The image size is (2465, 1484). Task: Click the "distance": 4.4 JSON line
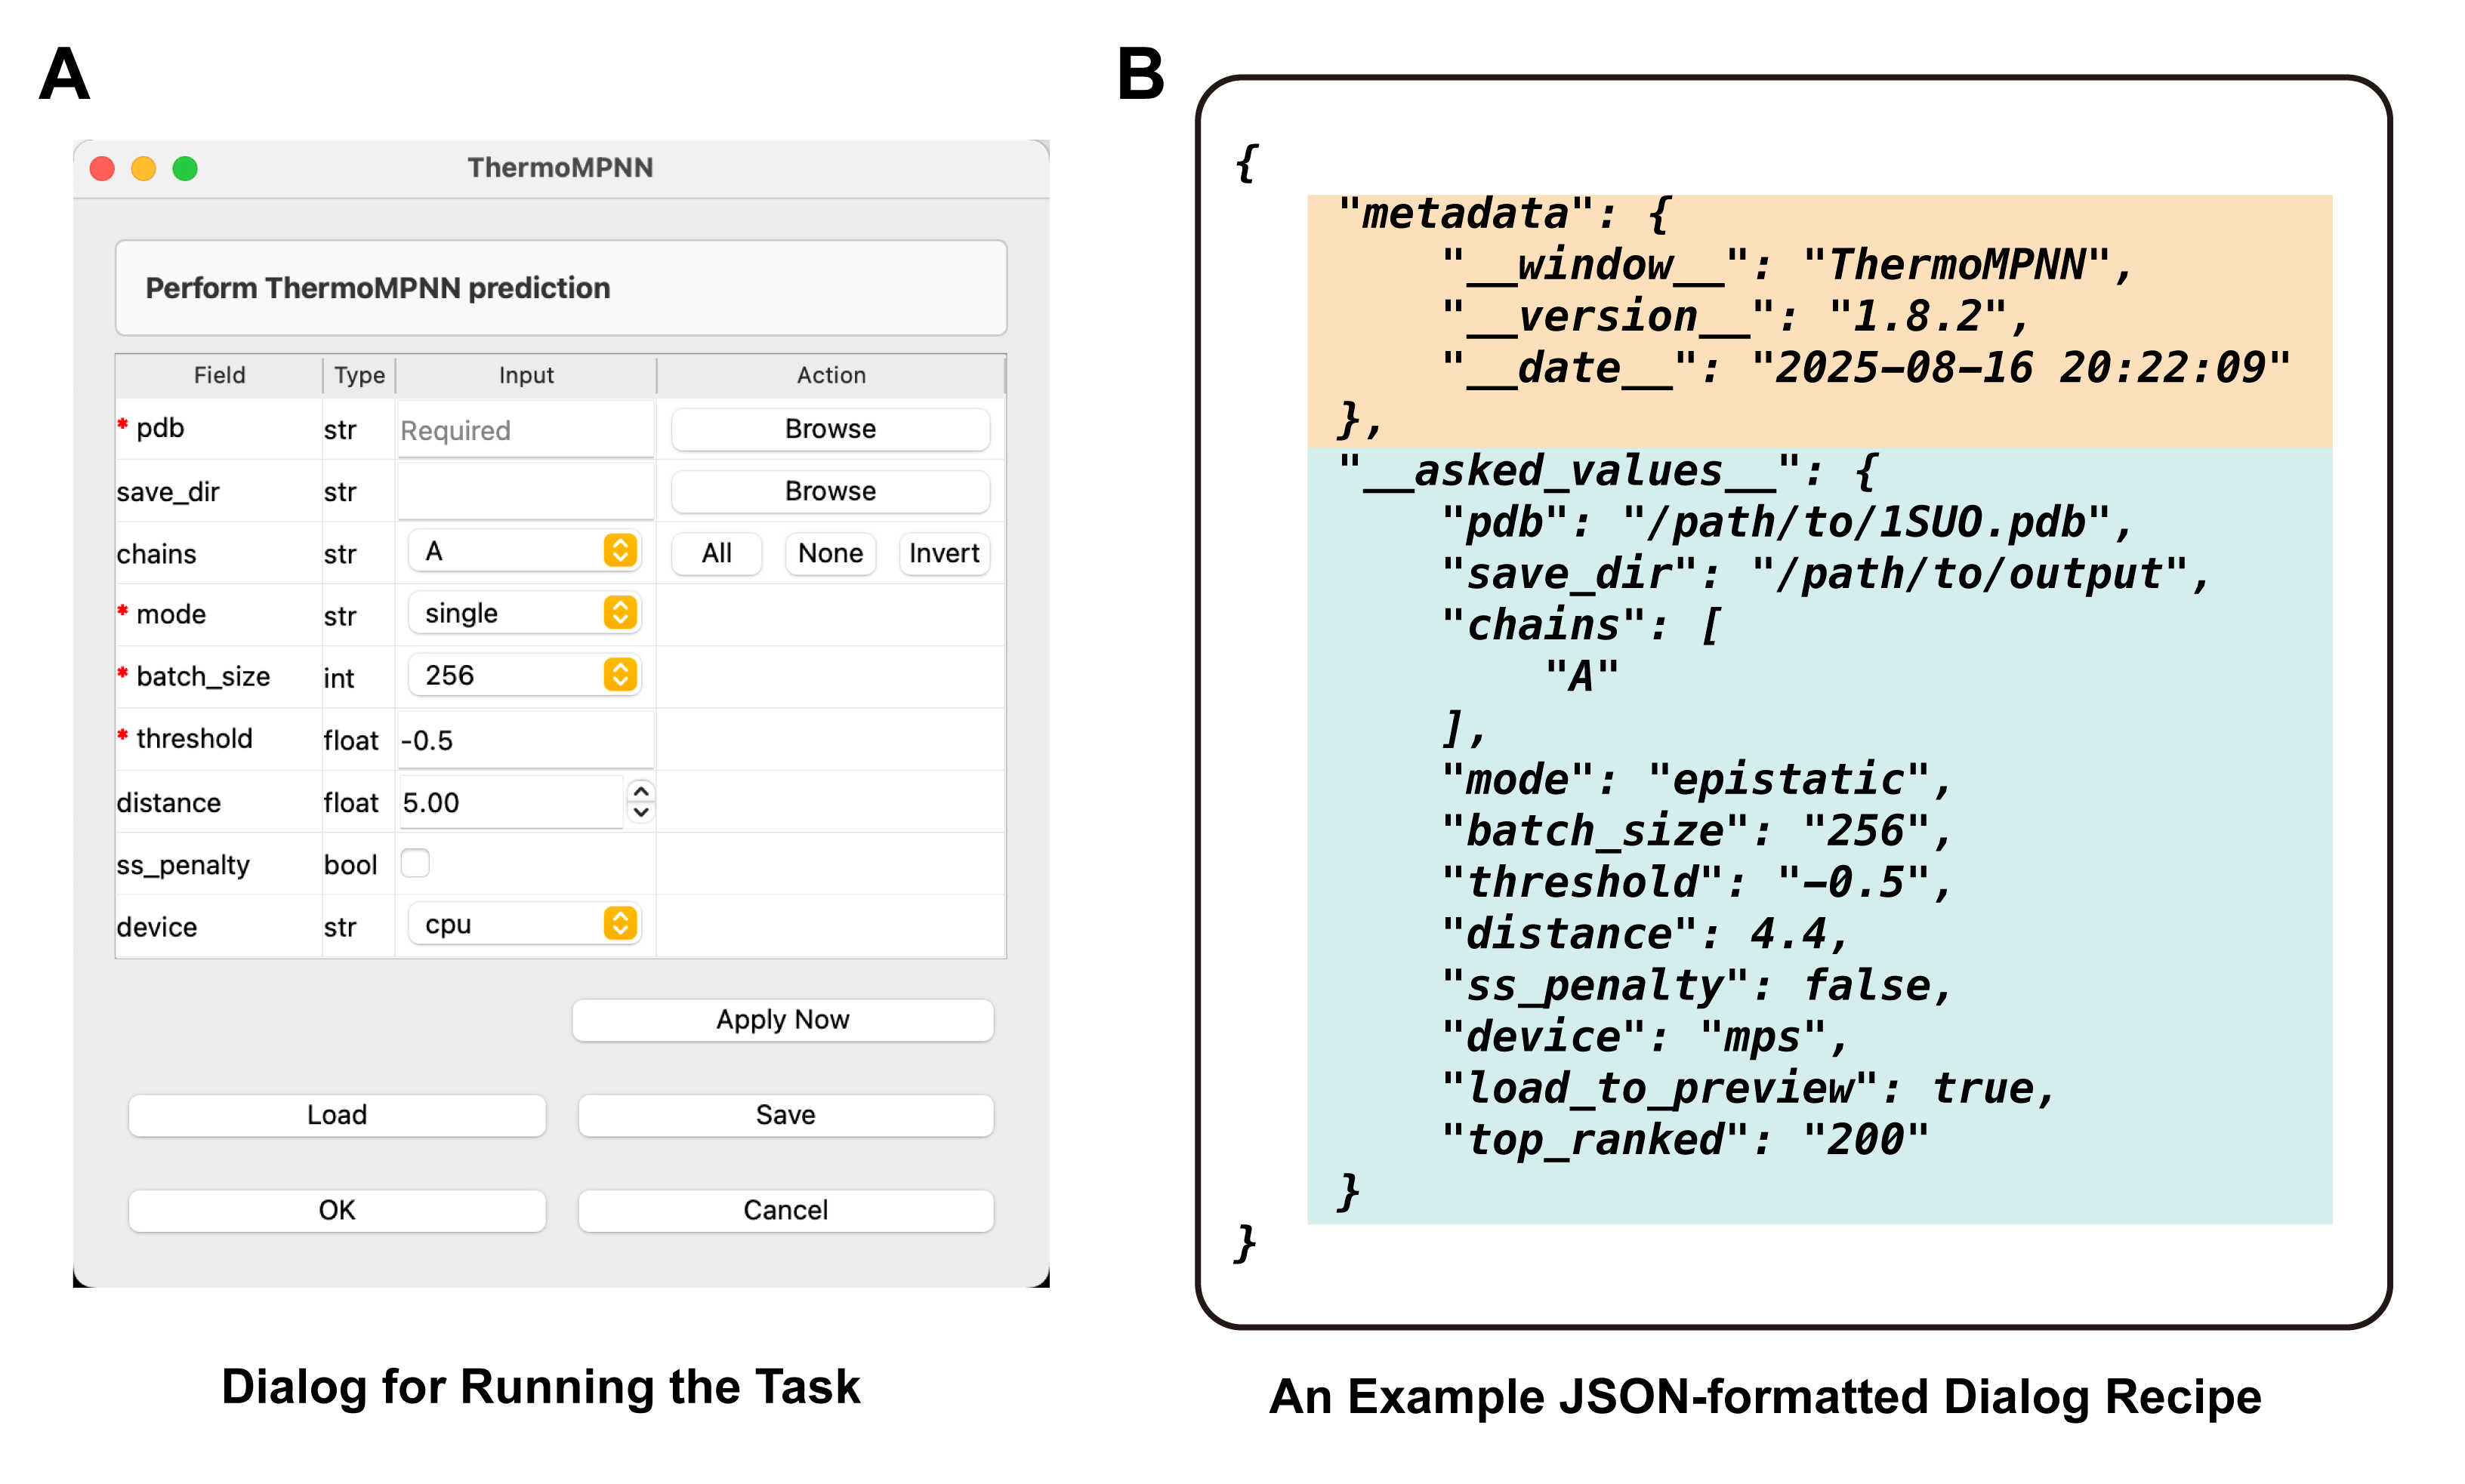(1643, 934)
